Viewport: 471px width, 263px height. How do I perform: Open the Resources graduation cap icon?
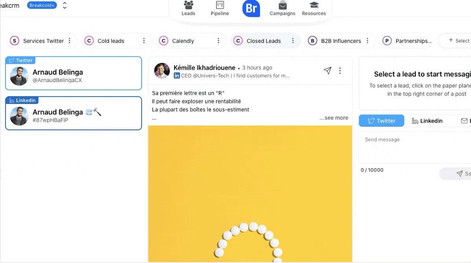coord(314,5)
